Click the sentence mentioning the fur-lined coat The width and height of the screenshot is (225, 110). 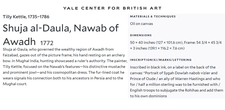(64, 78)
